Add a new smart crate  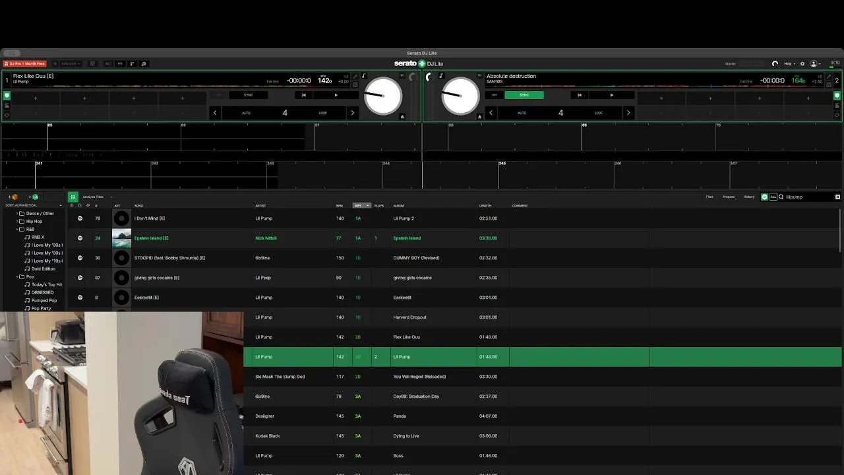[33, 197]
